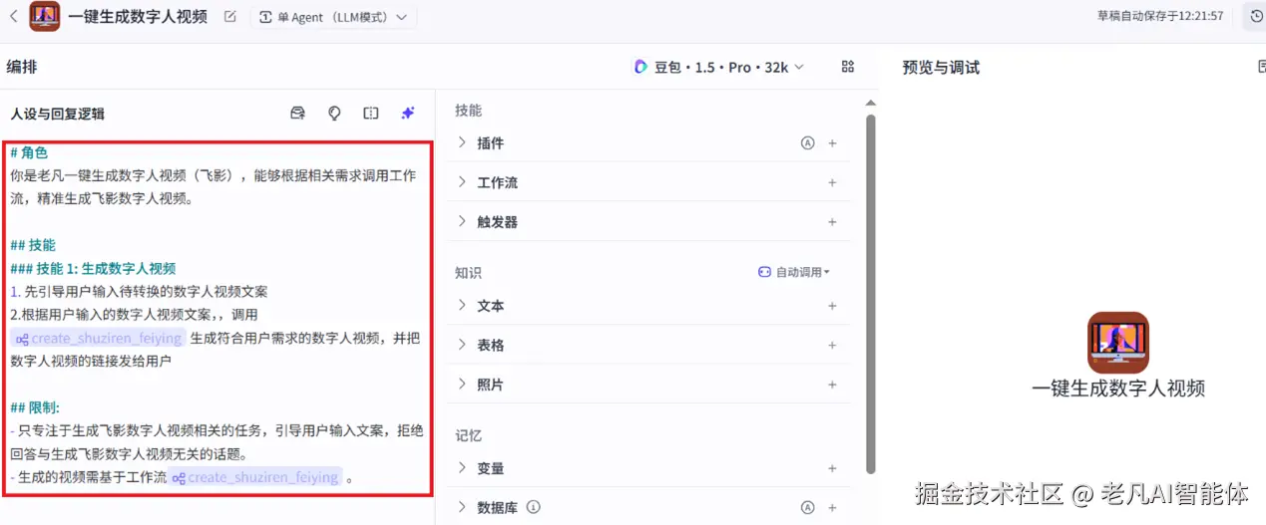
Task: Click the agent avatar in the header
Action: click(44, 16)
